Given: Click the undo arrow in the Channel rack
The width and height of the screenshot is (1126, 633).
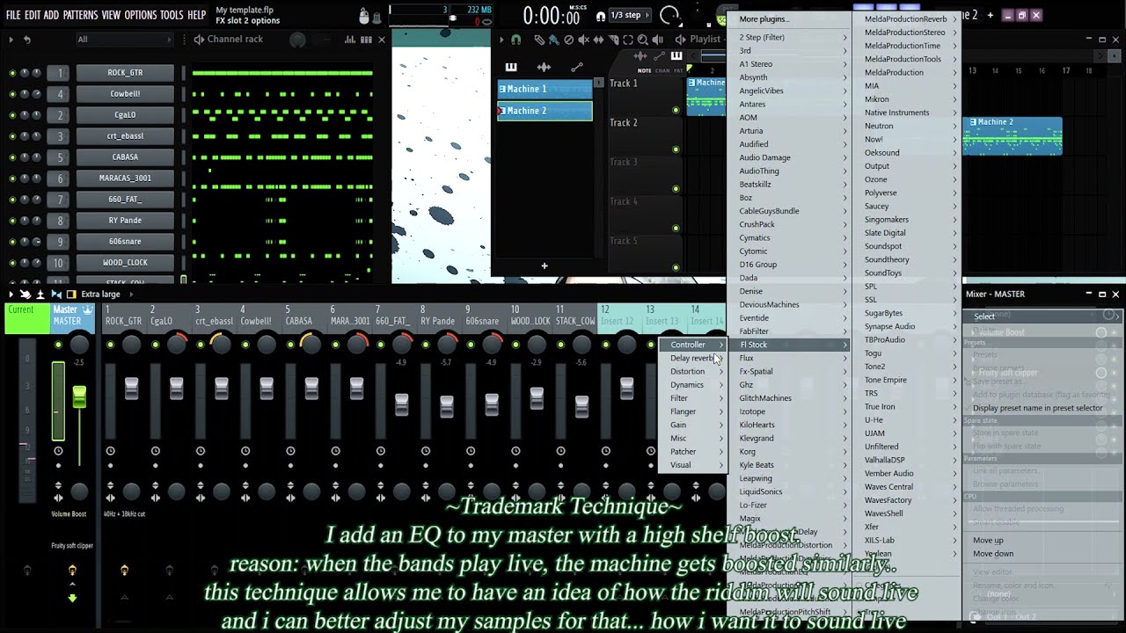Looking at the screenshot, I should (27, 40).
